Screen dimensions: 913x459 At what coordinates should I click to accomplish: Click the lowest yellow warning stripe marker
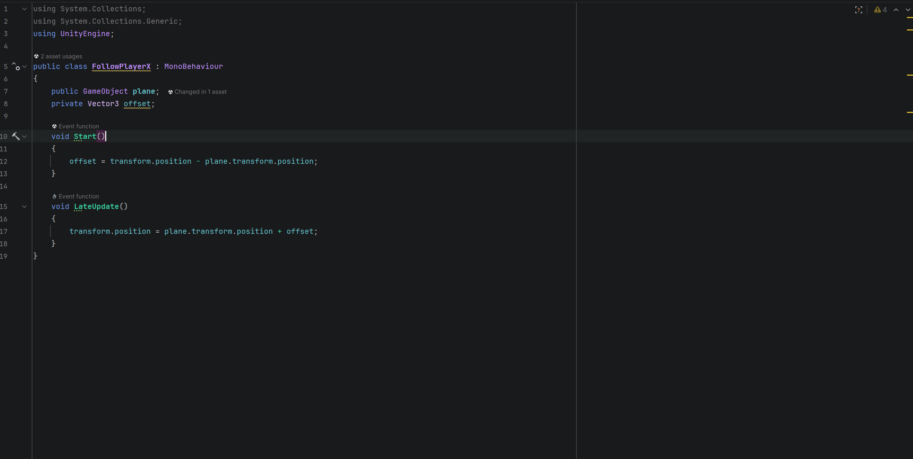pyautogui.click(x=910, y=112)
